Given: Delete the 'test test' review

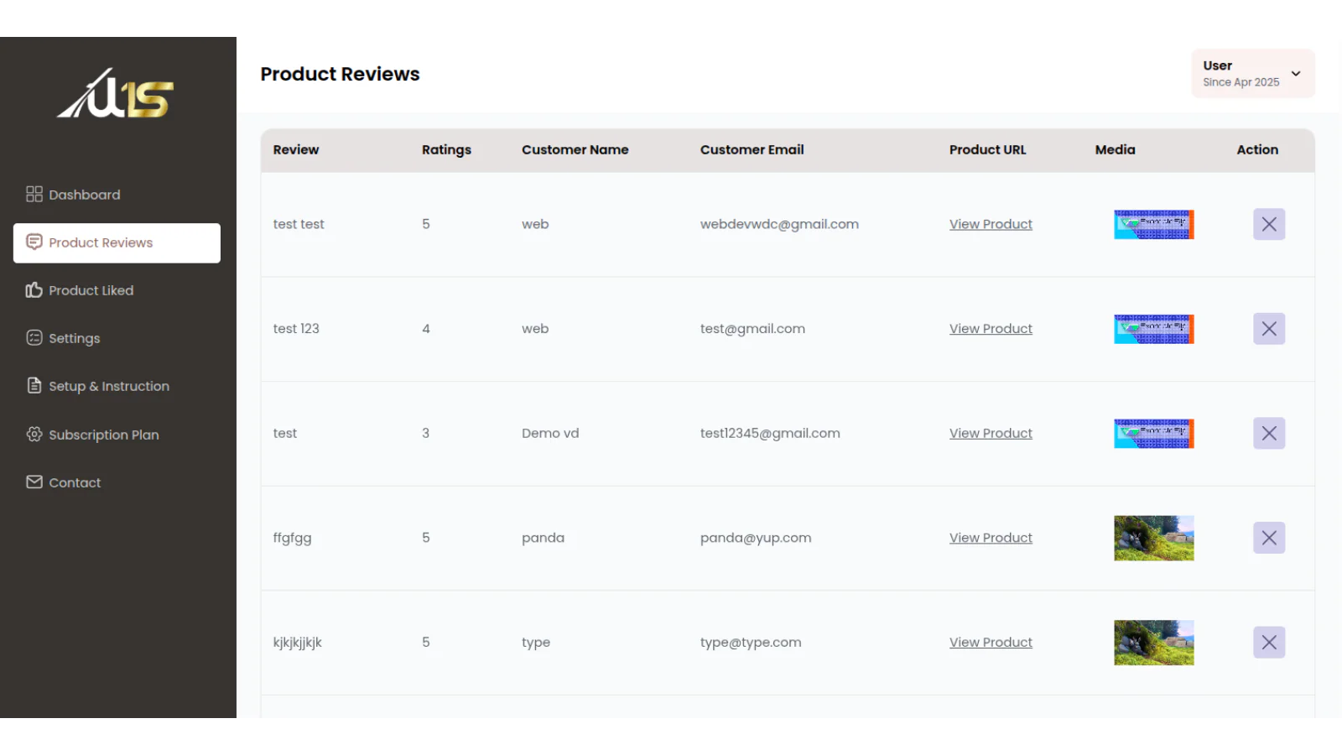Looking at the screenshot, I should tap(1269, 224).
